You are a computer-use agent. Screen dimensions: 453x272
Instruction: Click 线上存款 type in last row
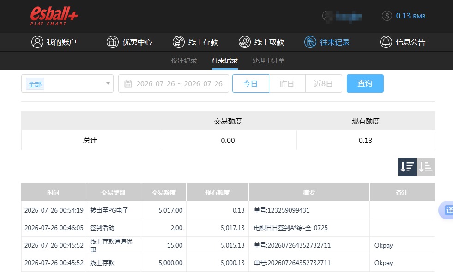102,263
